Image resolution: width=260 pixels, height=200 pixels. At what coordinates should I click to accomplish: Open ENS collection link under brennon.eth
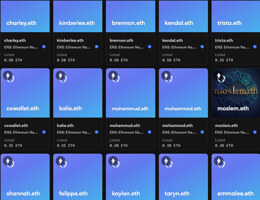(127, 47)
